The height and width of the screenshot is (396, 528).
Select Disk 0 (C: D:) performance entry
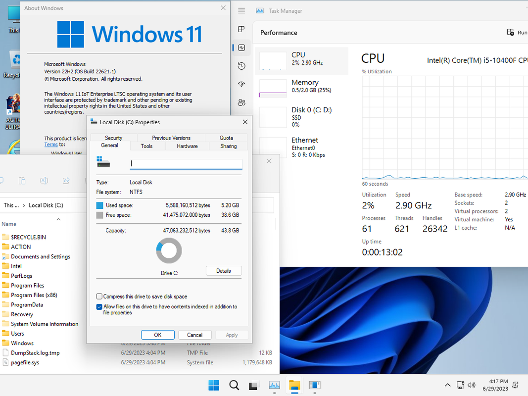(301, 117)
